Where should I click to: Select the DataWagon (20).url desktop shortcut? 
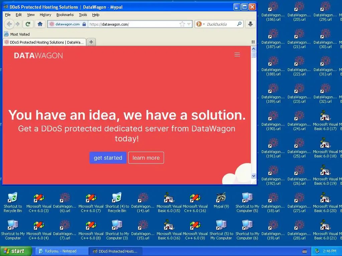click(299, 11)
